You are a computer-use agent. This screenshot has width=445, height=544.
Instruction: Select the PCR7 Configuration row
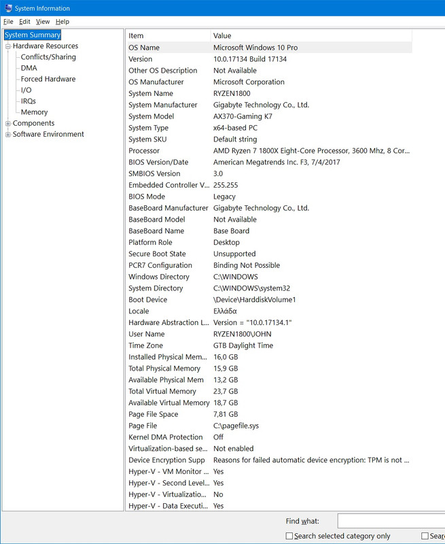click(270, 265)
